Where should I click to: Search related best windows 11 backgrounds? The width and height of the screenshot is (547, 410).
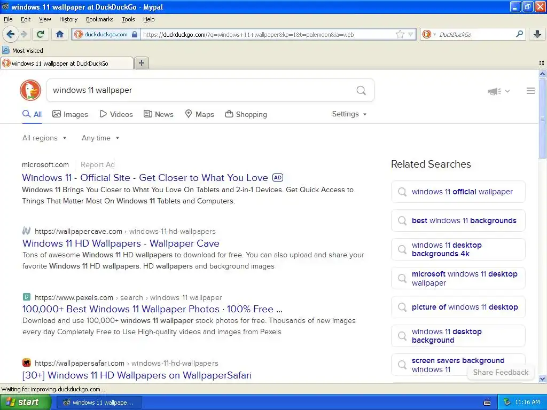tap(458, 220)
